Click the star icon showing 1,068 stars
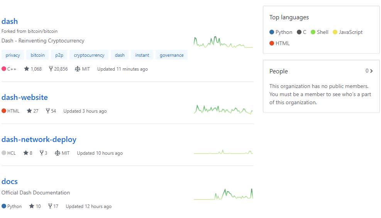The width and height of the screenshot is (381, 218). (x=27, y=69)
